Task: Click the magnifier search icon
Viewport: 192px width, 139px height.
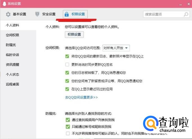Action: [186, 14]
